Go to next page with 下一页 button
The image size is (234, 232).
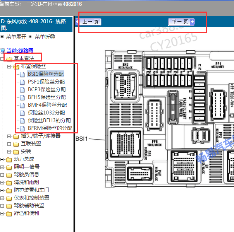[x=181, y=22]
